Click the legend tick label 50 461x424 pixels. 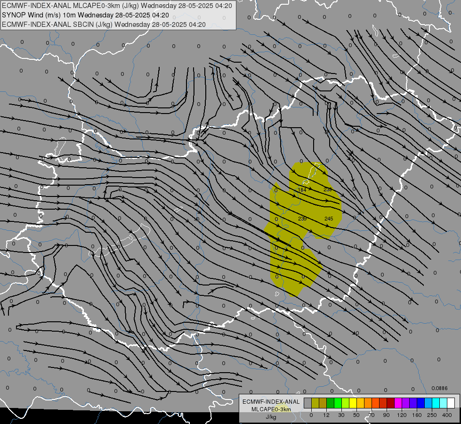[x=356, y=415]
